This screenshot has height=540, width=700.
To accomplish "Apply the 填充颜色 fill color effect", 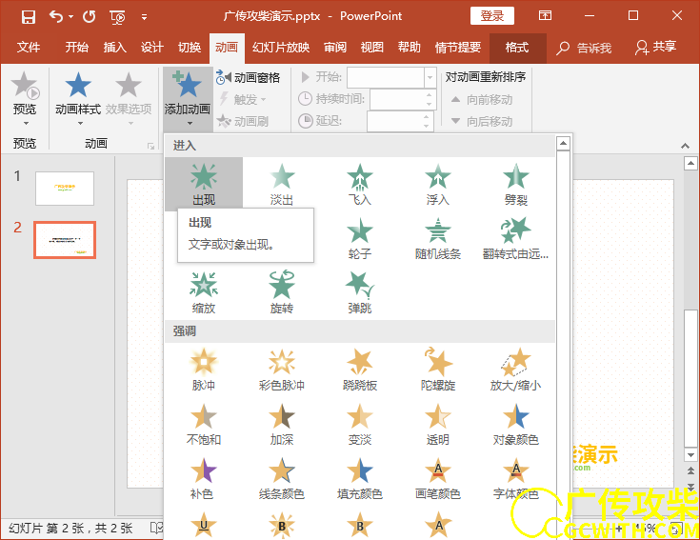I will (x=360, y=478).
